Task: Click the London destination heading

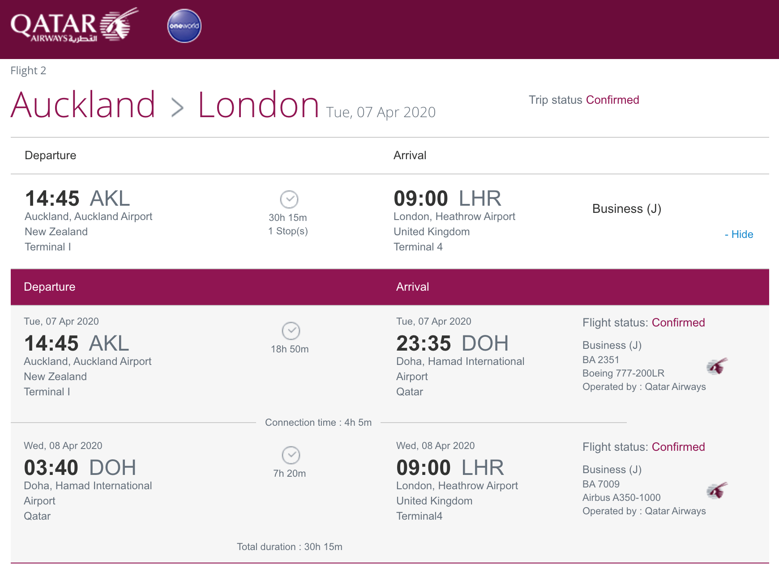Action: tap(259, 105)
